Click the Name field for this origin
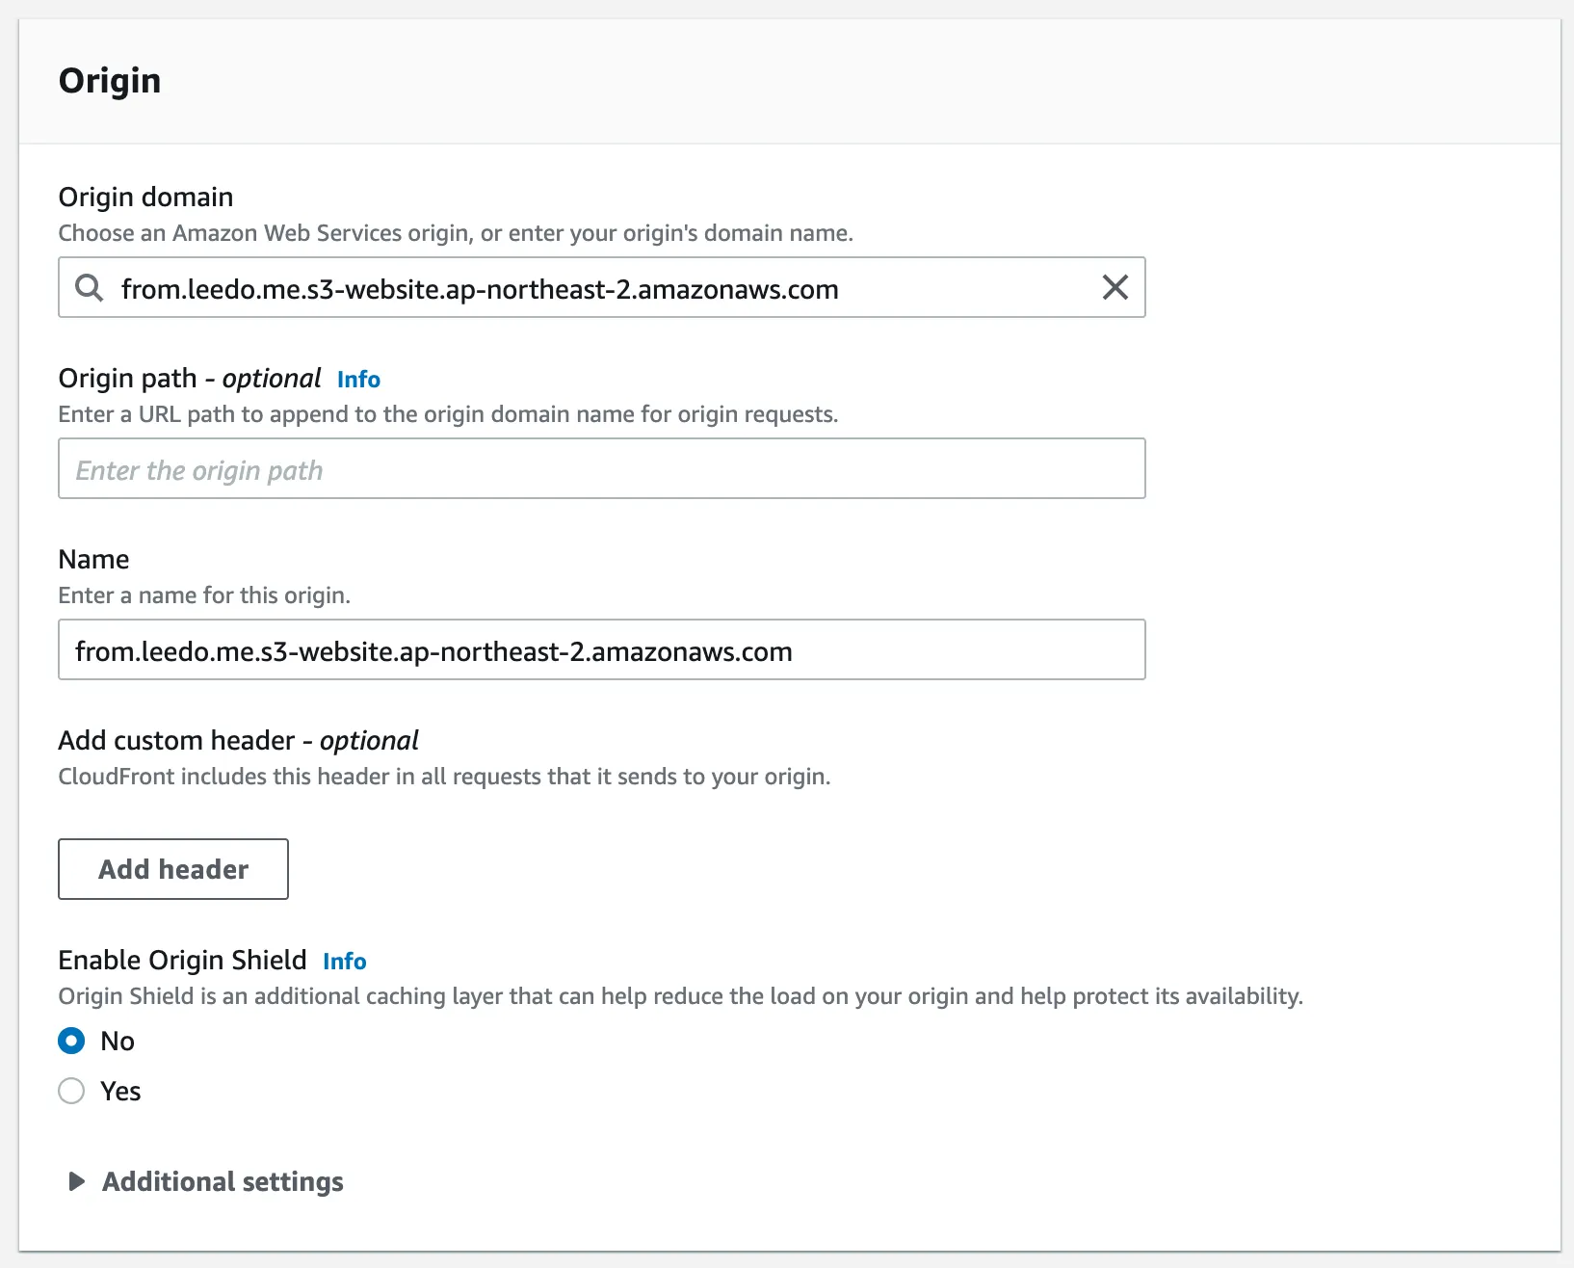The image size is (1574, 1268). (601, 650)
